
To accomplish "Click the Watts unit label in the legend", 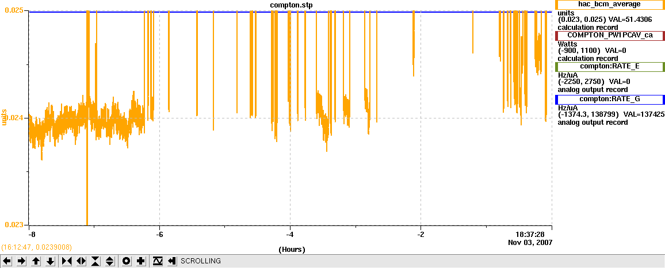I will tap(567, 44).
